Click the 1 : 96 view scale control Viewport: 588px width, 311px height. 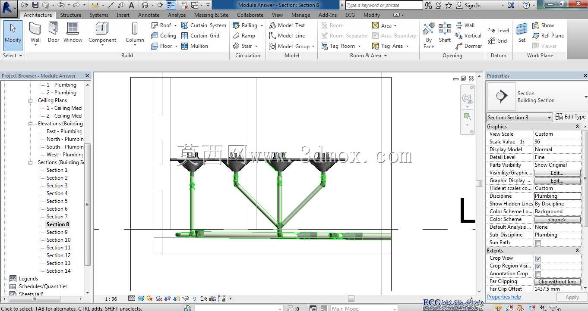[111, 299]
